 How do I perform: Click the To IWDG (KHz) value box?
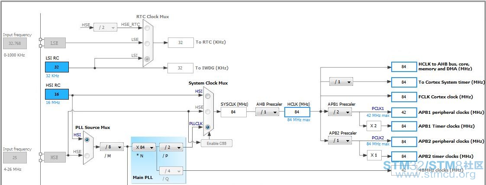(x=181, y=68)
